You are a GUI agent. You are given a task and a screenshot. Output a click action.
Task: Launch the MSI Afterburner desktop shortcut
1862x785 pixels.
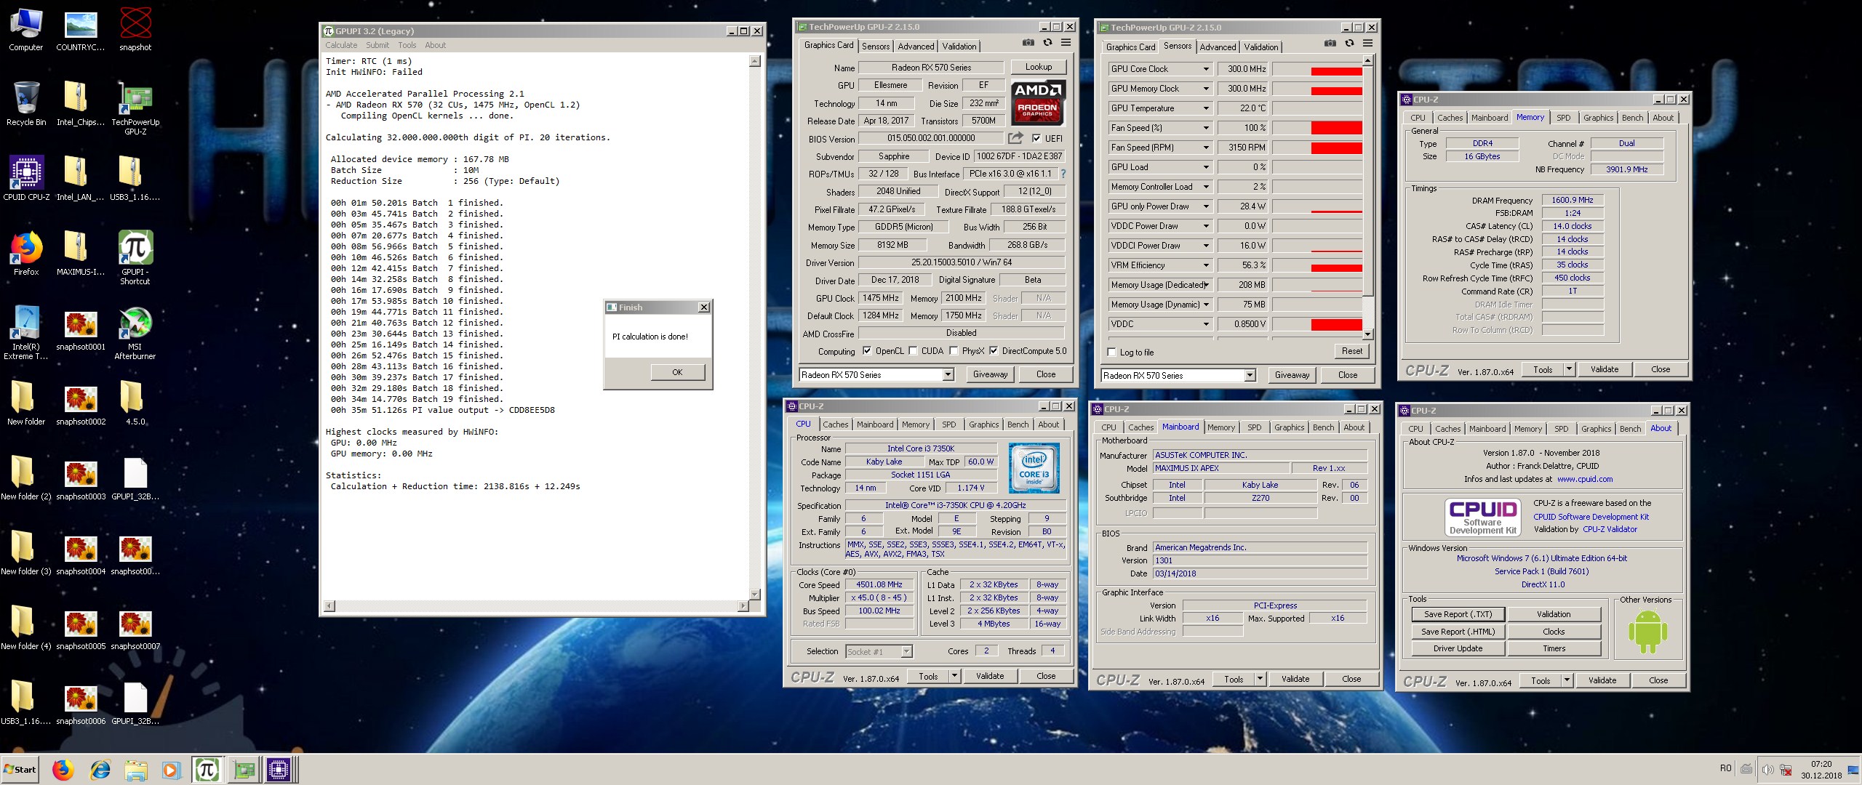(135, 333)
